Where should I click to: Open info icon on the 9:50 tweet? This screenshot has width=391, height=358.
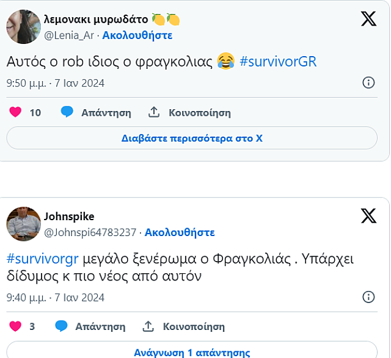pos(368,83)
